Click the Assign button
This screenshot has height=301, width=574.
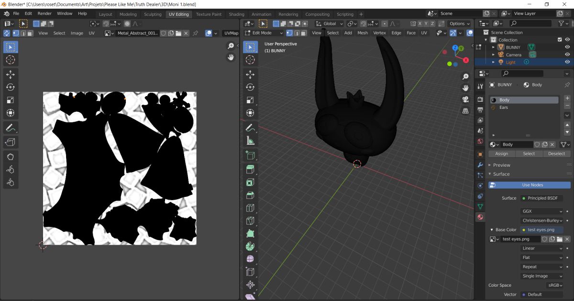click(501, 154)
